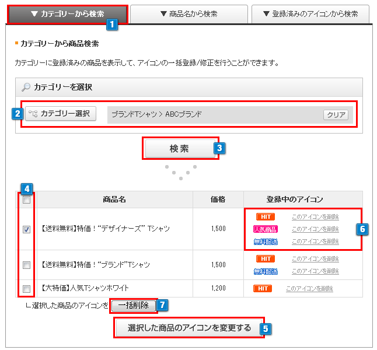
Task: Switch to the 登録済みのアイコンから検索 tab
Action: 310,14
